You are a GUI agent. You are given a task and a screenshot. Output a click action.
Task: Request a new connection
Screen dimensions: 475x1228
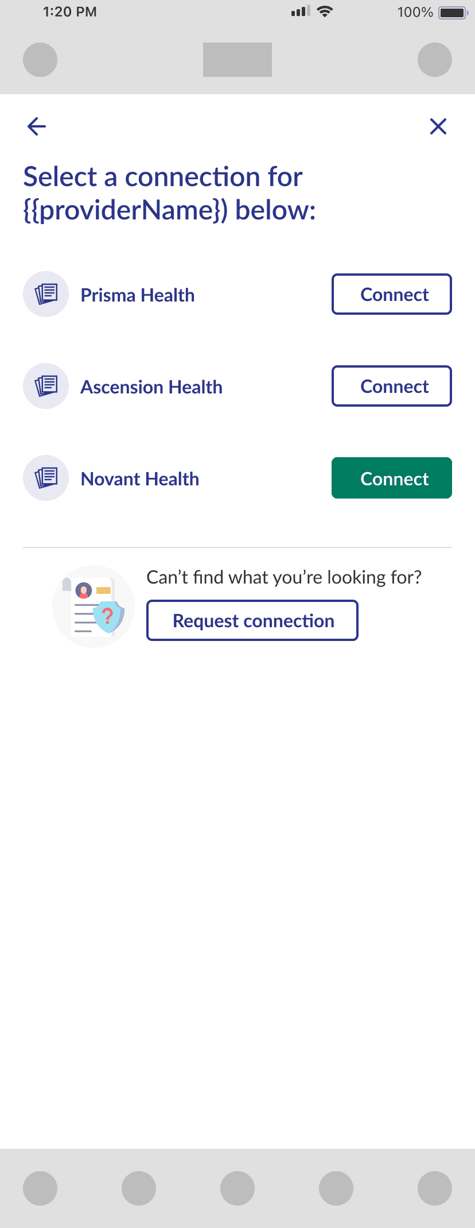[252, 620]
